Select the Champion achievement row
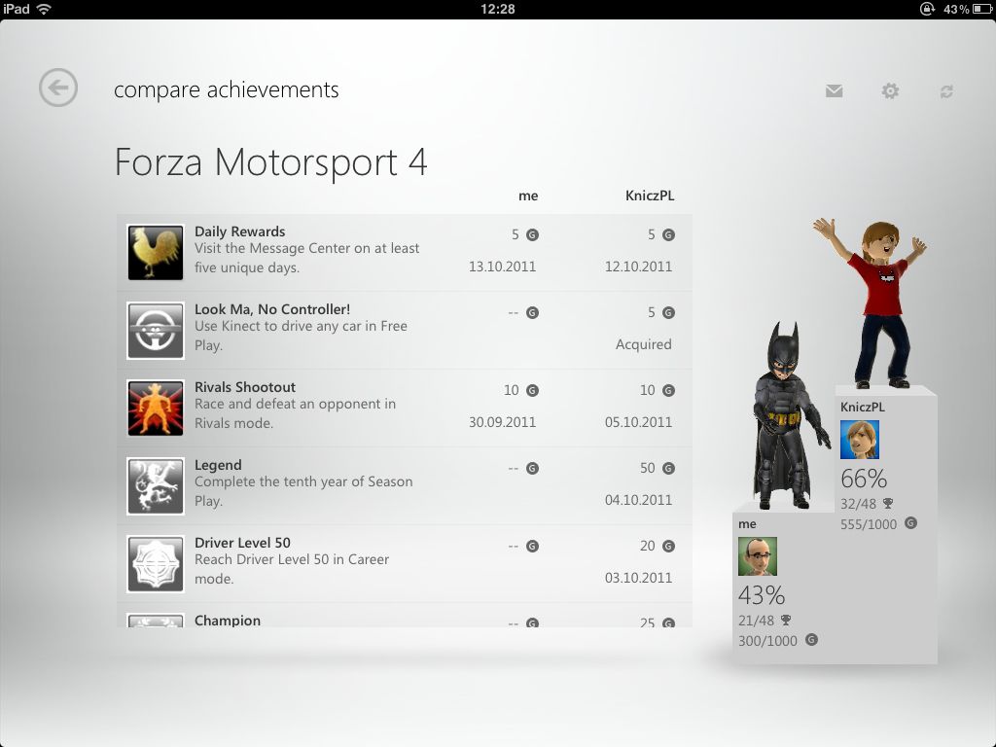The image size is (996, 747). [405, 616]
